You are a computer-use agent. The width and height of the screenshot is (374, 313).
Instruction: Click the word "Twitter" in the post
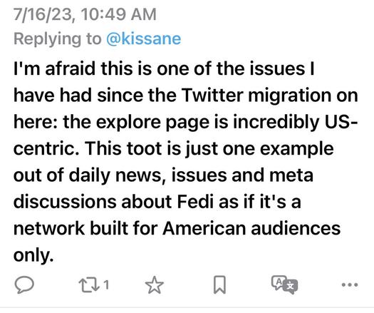(212, 96)
